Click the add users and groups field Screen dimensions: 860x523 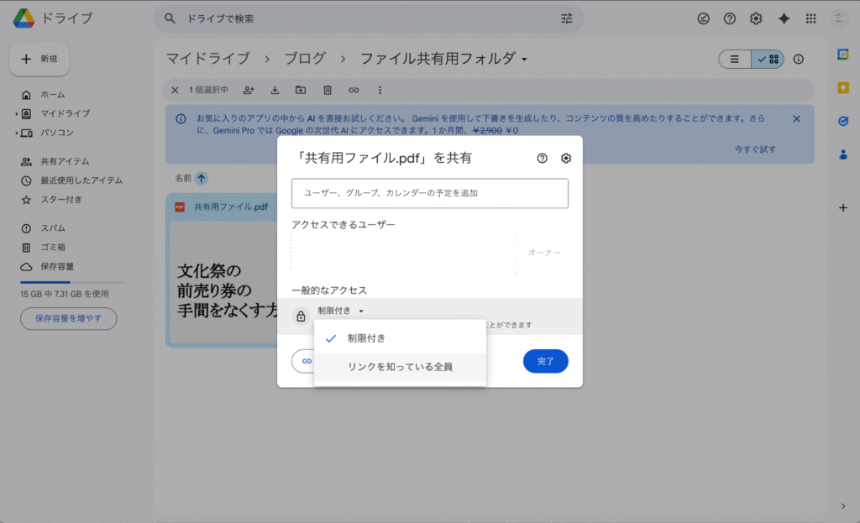429,193
